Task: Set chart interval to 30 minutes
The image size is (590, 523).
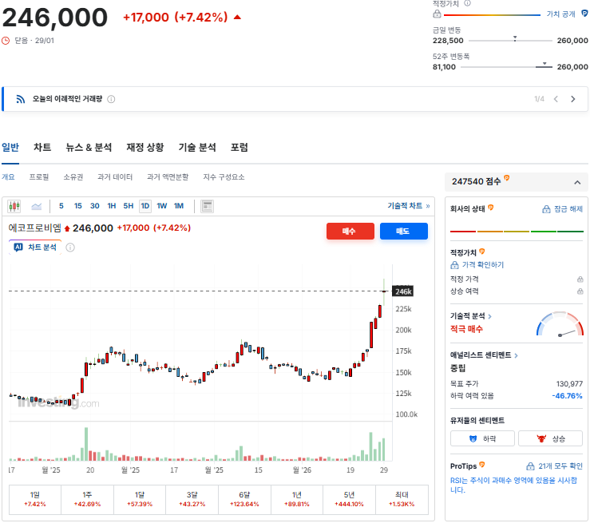Action: pos(95,206)
